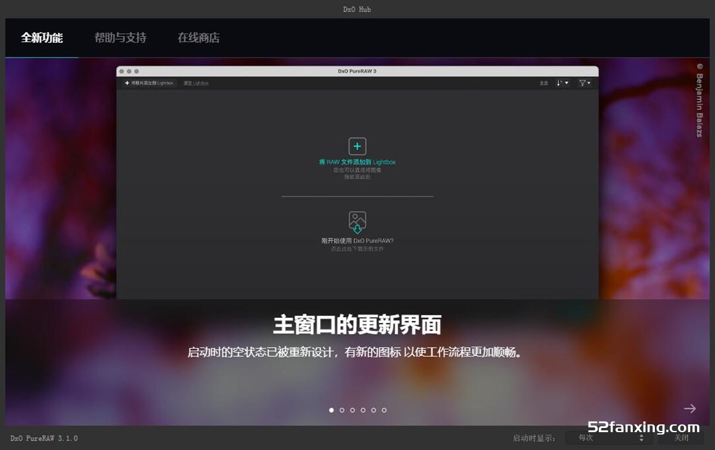Click 将照片添加到 Lightbox button in preview
Viewport: 715px width, 450px height.
pos(149,83)
